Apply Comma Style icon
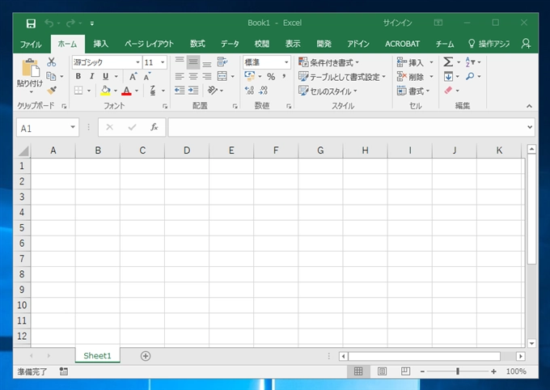Viewport: 550px width, 390px height. pos(284,76)
